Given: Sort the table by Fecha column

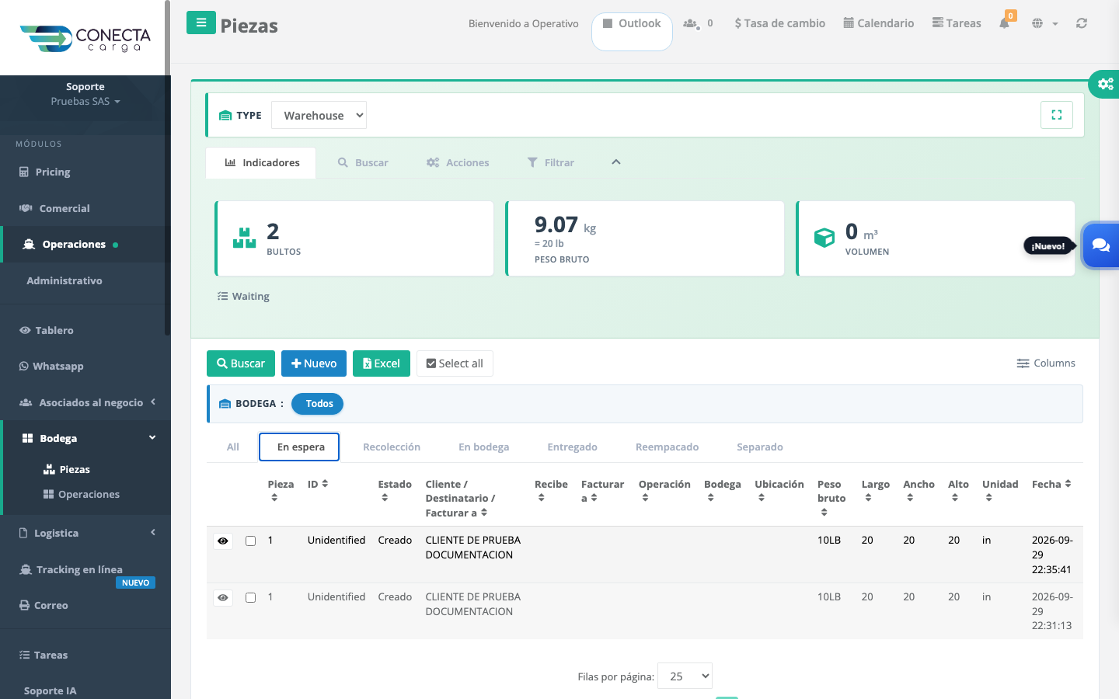Looking at the screenshot, I should (x=1051, y=484).
